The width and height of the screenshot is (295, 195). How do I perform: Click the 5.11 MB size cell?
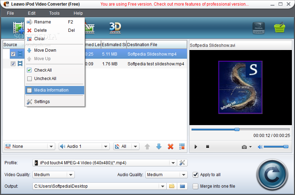(x=109, y=54)
